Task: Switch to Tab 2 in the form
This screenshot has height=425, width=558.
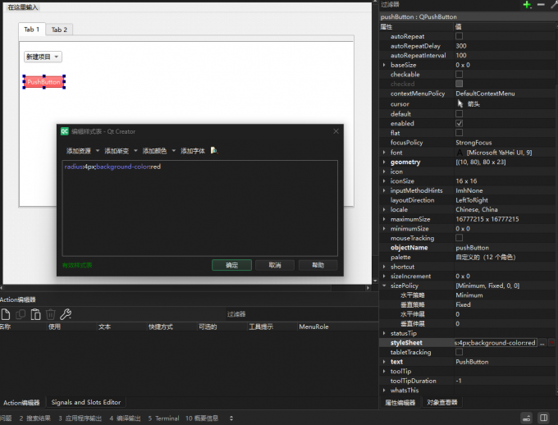Action: coord(59,30)
